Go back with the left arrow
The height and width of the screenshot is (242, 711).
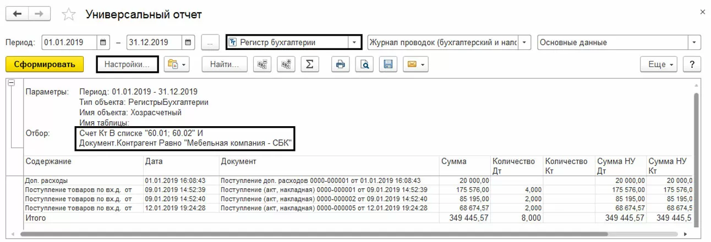coord(17,14)
